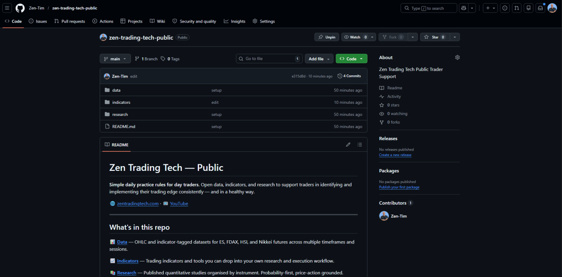This screenshot has width=562, height=277.
Task: Open the Security and quality tab
Action: [x=194, y=21]
